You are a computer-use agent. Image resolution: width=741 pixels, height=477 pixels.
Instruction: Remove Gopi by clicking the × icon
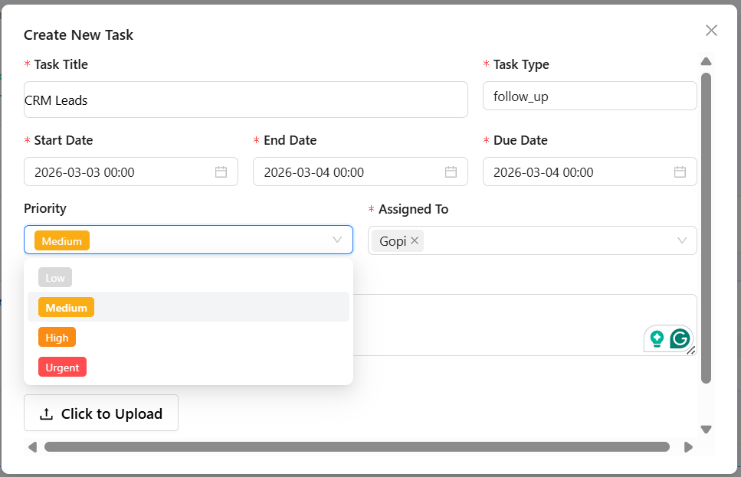414,240
